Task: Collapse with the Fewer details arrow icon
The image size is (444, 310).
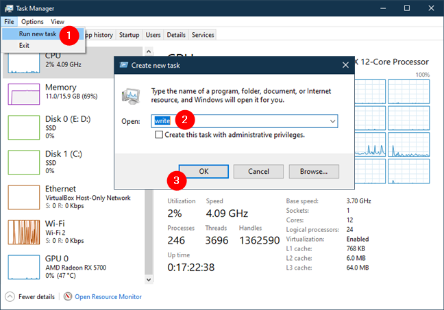Action: (11, 296)
